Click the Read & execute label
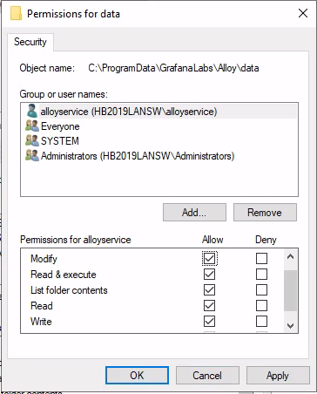Viewport: 317px width, 394px height. (64, 275)
